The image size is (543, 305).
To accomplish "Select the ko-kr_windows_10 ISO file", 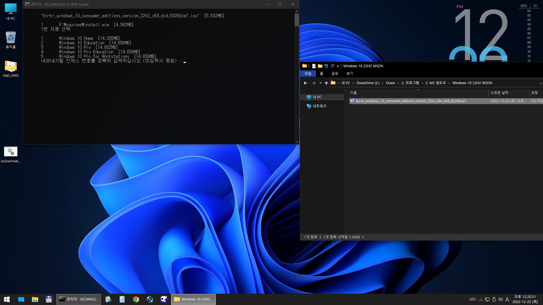I will 411,101.
